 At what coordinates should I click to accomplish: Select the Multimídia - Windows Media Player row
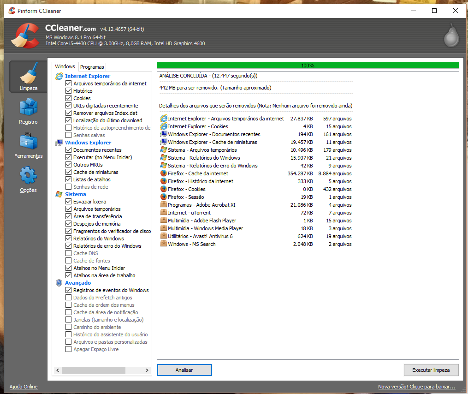click(256, 228)
